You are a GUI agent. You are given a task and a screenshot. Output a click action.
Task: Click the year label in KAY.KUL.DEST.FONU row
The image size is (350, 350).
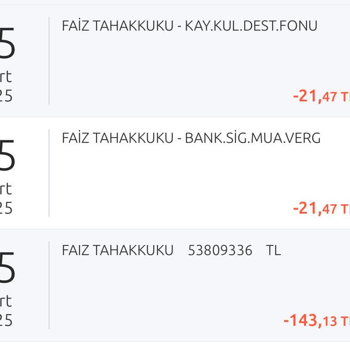(x=6, y=96)
